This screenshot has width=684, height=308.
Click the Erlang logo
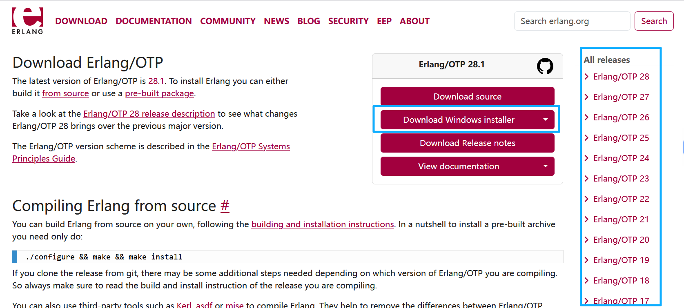[x=27, y=21]
